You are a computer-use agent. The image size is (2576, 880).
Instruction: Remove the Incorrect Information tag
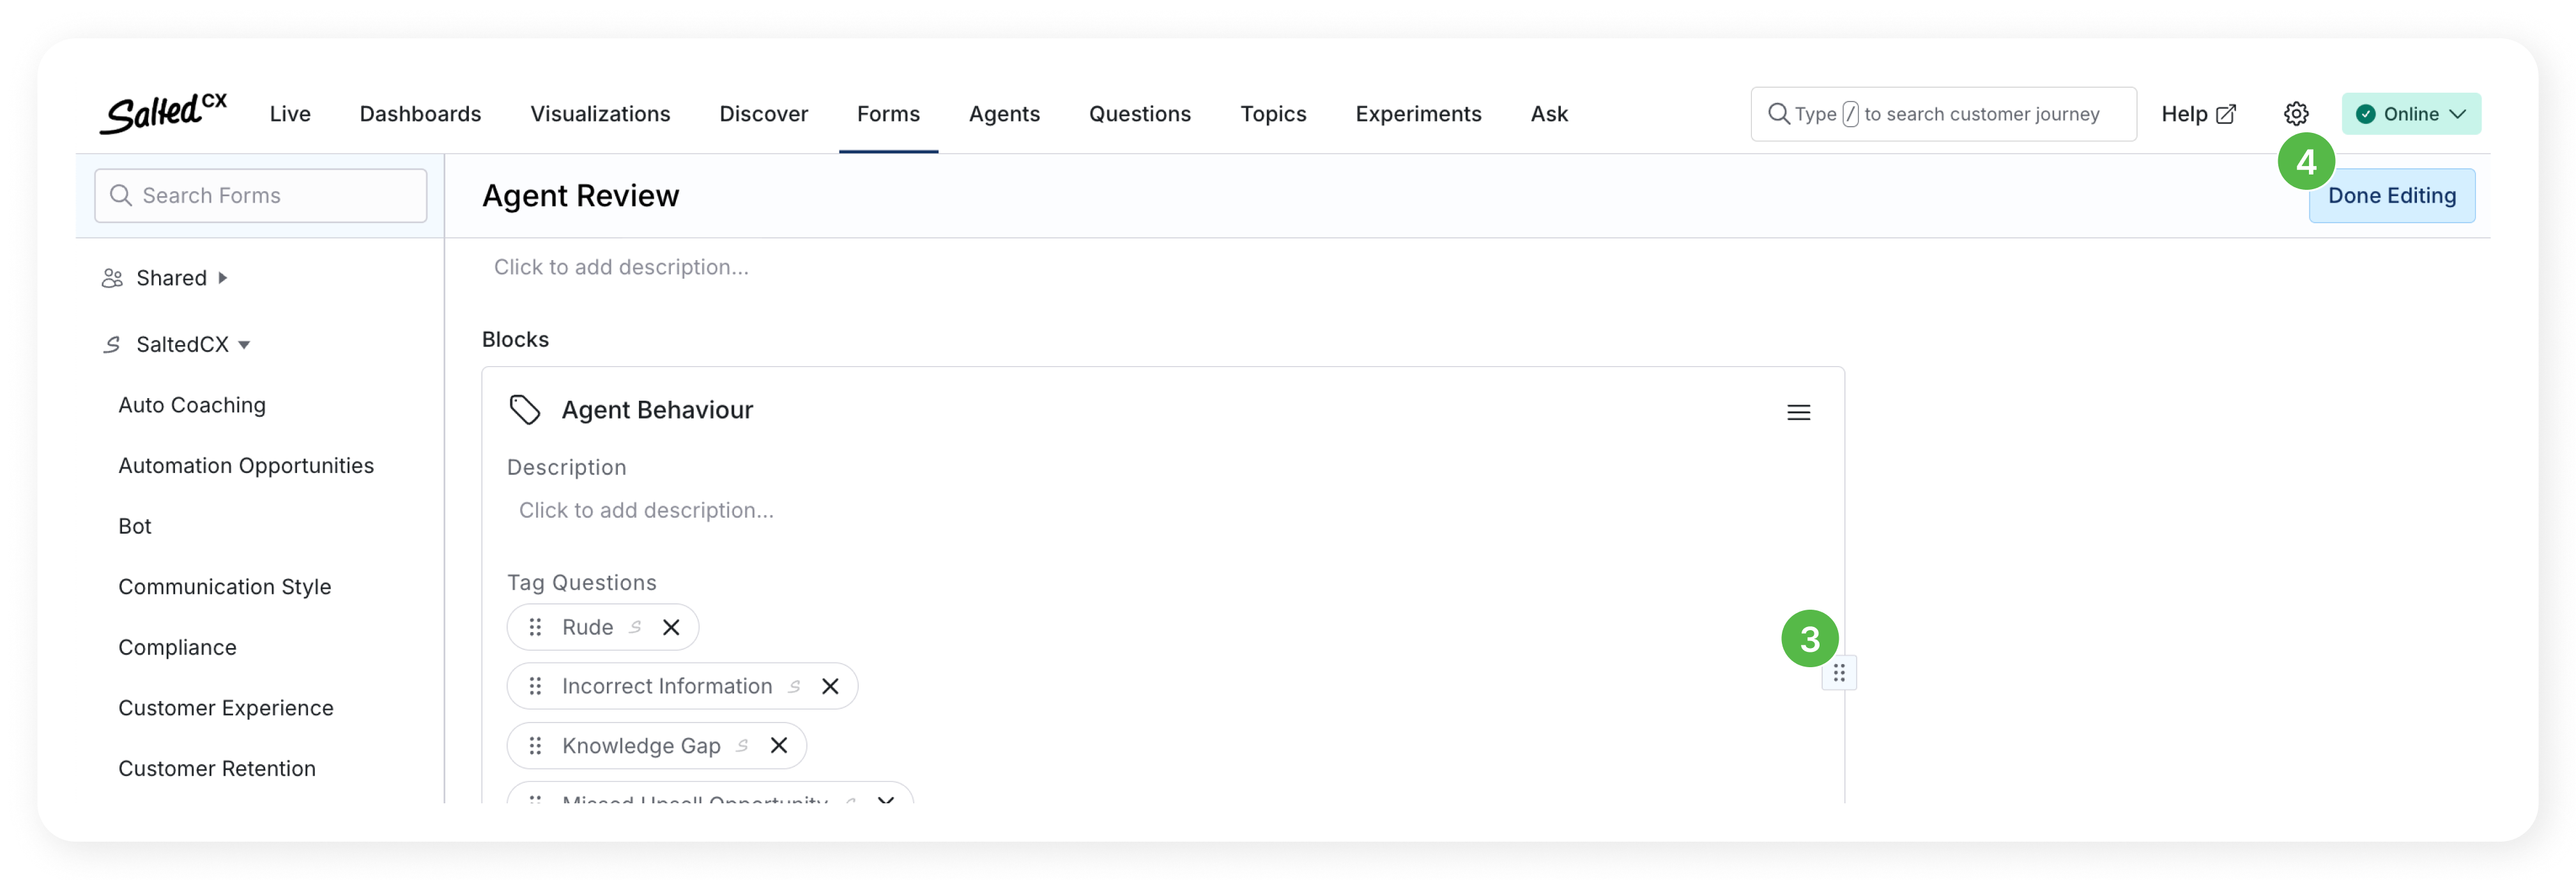pyautogui.click(x=830, y=686)
